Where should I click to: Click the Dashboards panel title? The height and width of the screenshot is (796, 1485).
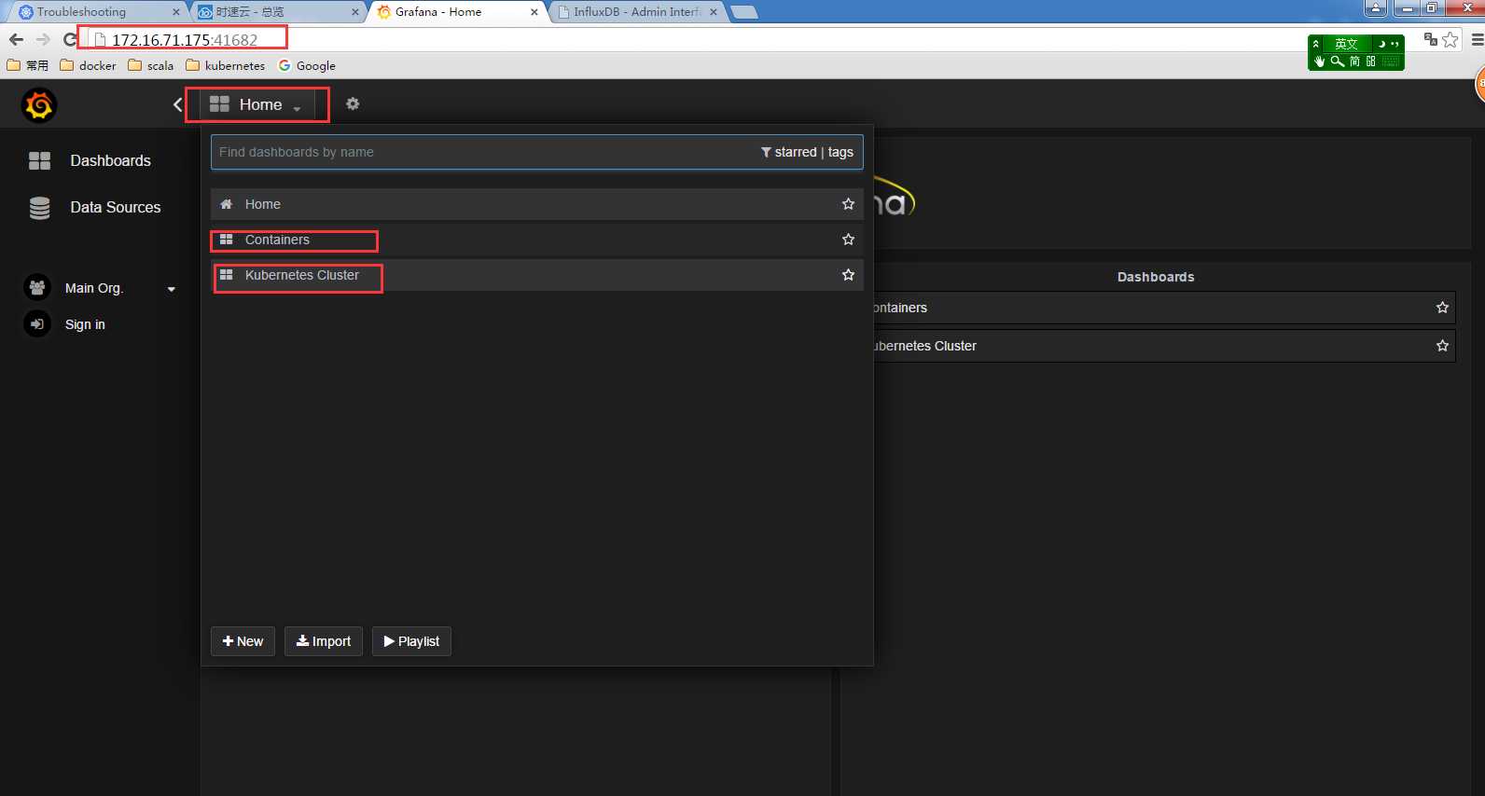tap(1156, 277)
